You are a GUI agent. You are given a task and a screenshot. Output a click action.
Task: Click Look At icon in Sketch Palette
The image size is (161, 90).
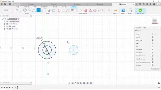(x=152, y=37)
